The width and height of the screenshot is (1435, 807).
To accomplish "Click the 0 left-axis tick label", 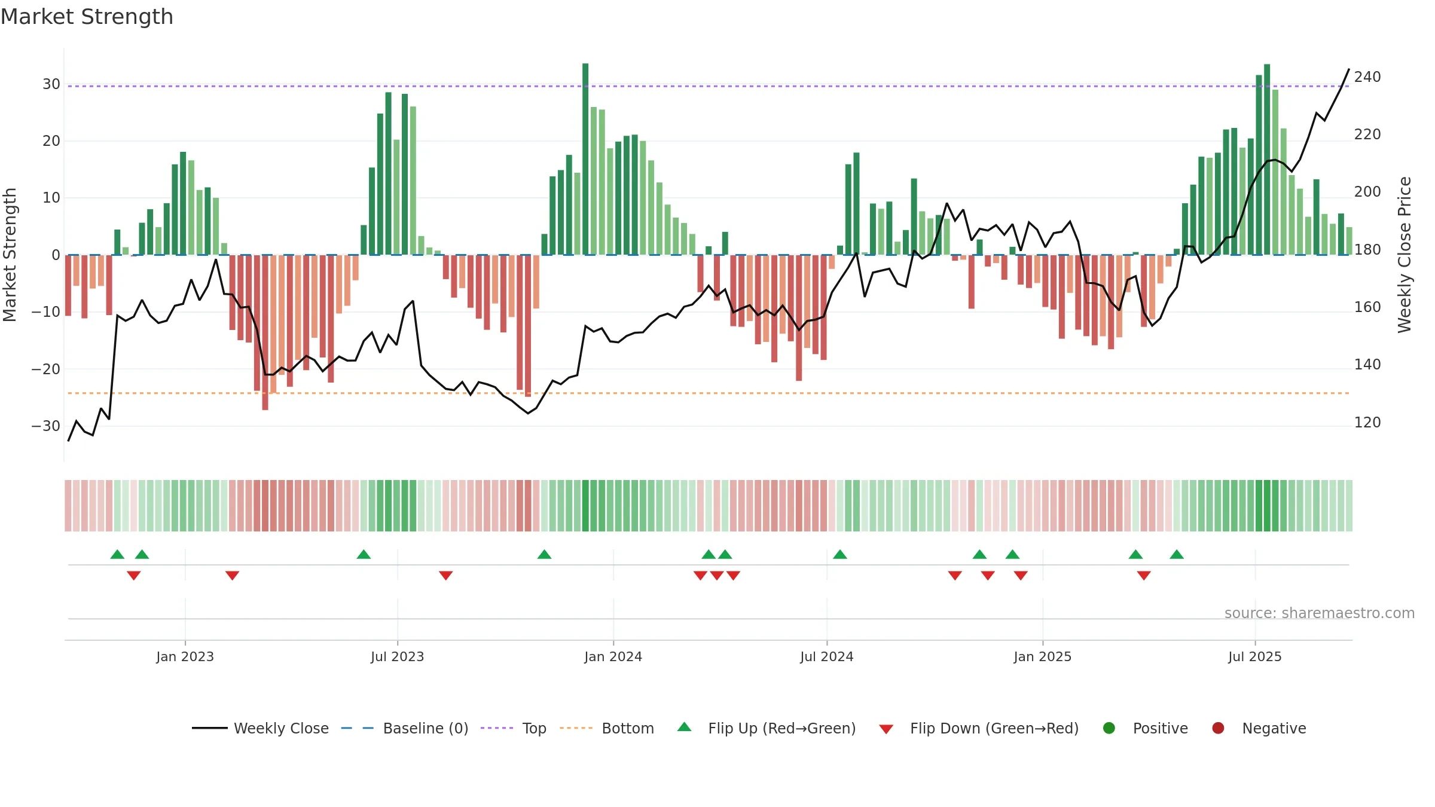I will (x=56, y=255).
